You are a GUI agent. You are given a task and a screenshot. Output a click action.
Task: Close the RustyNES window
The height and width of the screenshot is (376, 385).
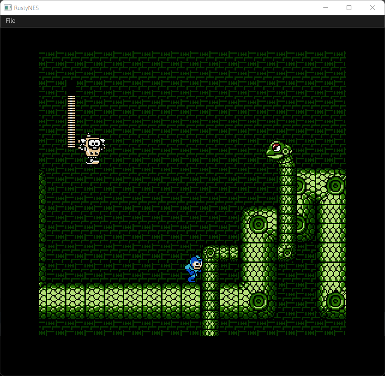(372, 8)
